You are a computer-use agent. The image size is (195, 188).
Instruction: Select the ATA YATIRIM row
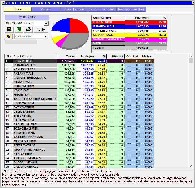pyautogui.click(x=79, y=154)
